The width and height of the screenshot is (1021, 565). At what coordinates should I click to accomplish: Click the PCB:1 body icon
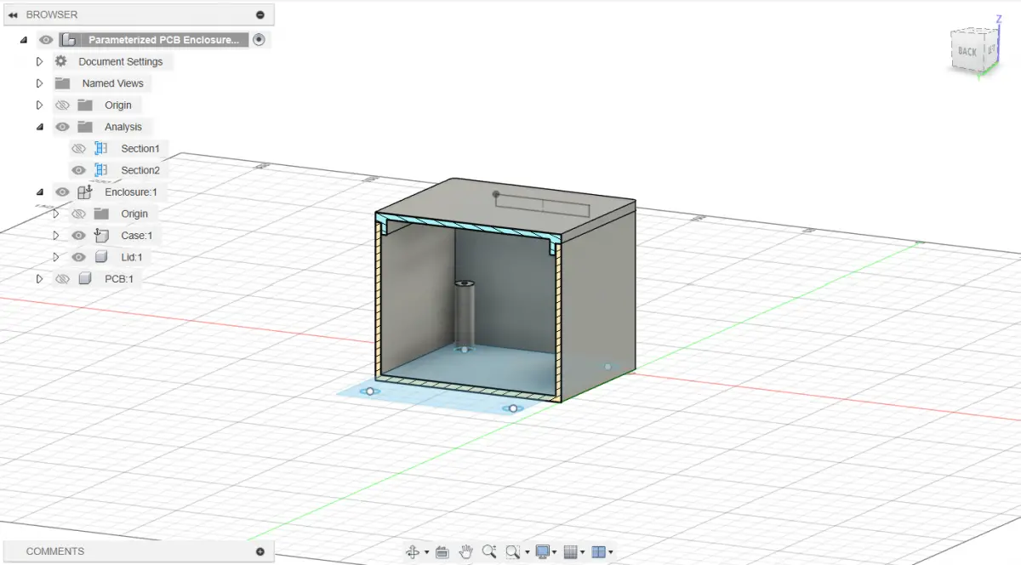[84, 278]
